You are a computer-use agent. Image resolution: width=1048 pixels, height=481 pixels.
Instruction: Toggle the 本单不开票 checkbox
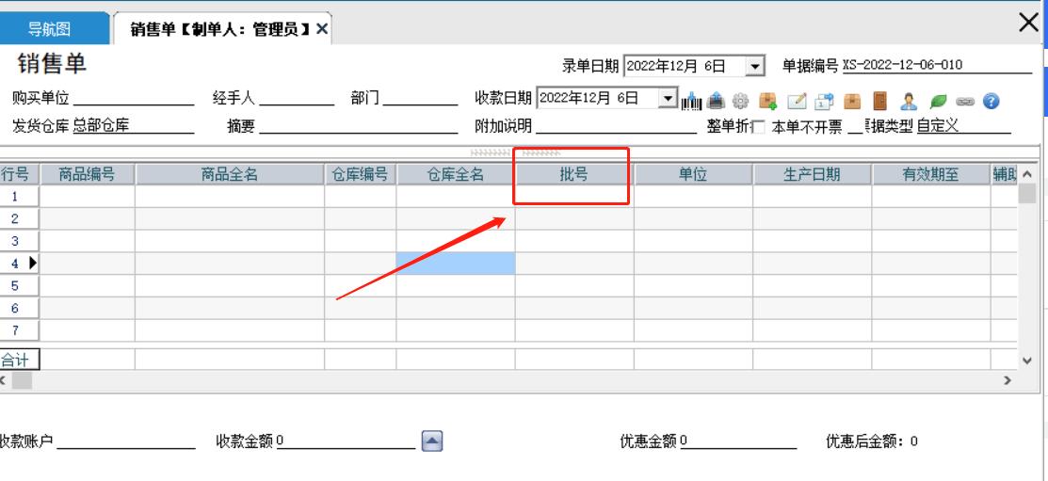click(x=759, y=127)
